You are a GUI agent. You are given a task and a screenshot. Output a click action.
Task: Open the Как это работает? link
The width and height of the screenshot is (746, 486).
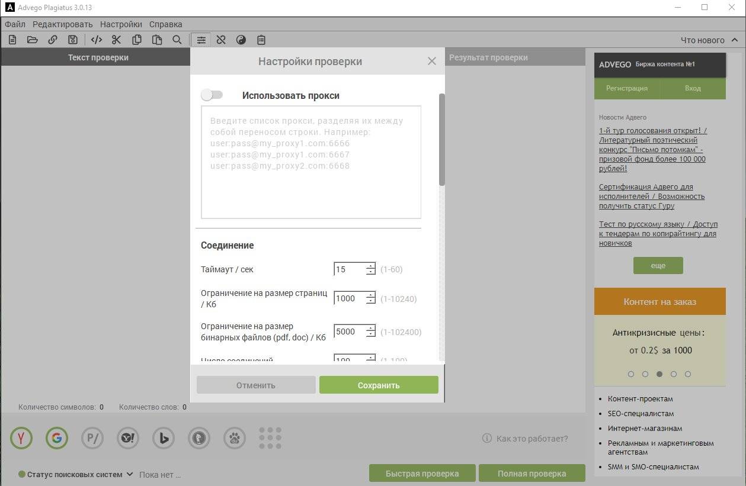532,439
